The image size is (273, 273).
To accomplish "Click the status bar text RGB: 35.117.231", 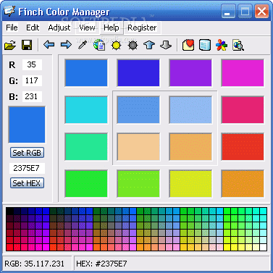I will 35,264.
